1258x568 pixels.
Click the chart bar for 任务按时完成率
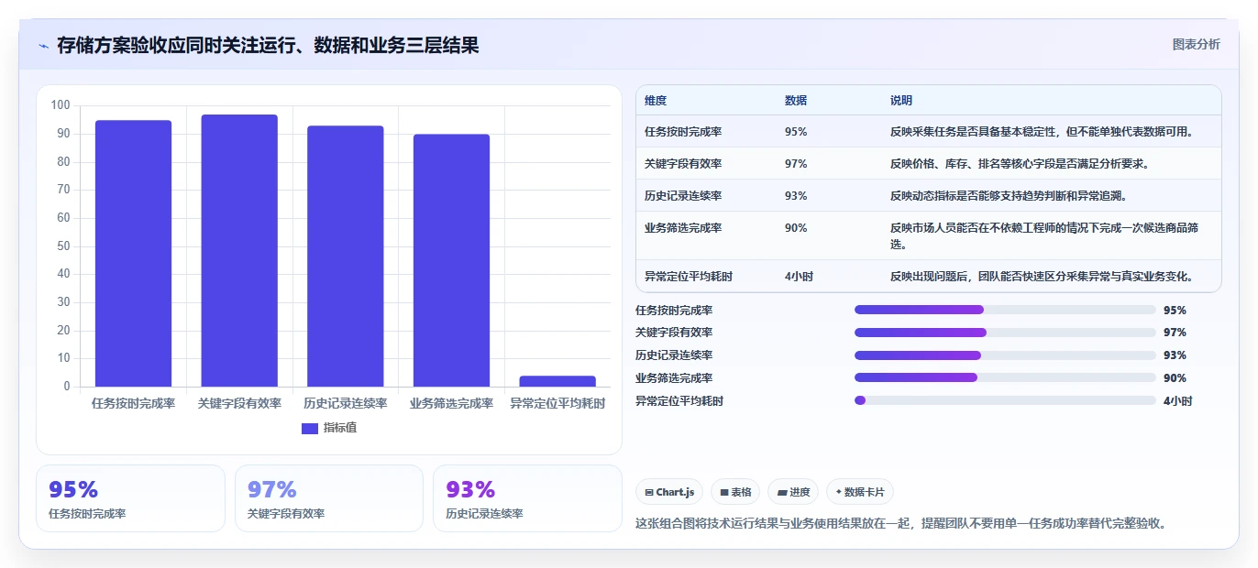133,254
